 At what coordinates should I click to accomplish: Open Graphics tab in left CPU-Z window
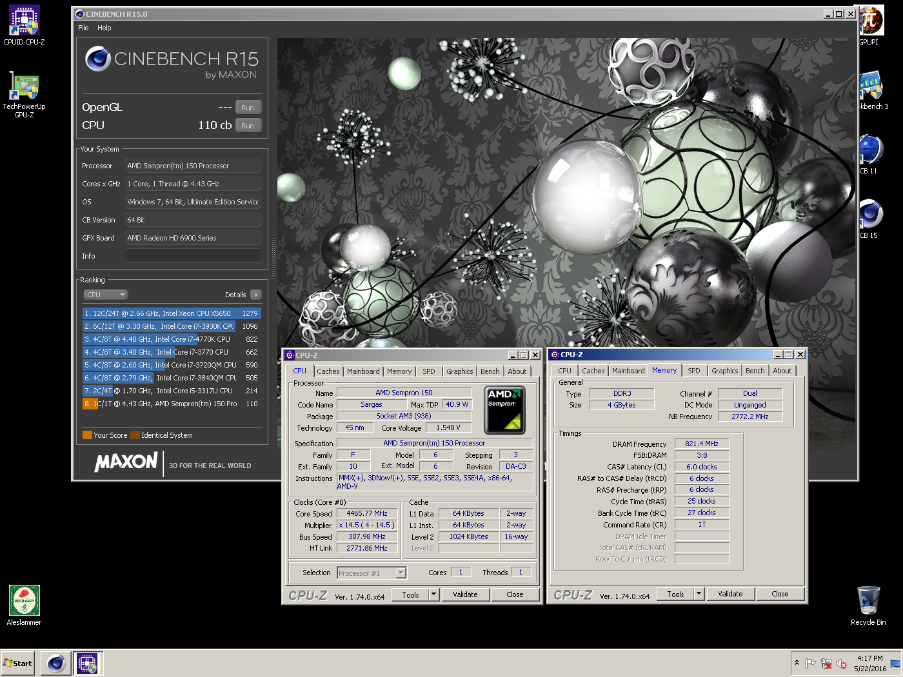(459, 371)
